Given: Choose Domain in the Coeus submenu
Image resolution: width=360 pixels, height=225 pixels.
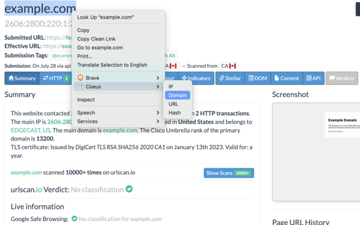Looking at the screenshot, I should coord(177,96).
